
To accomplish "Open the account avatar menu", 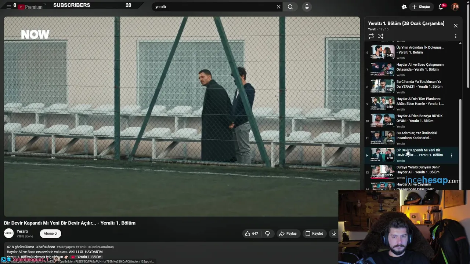I will (x=455, y=7).
